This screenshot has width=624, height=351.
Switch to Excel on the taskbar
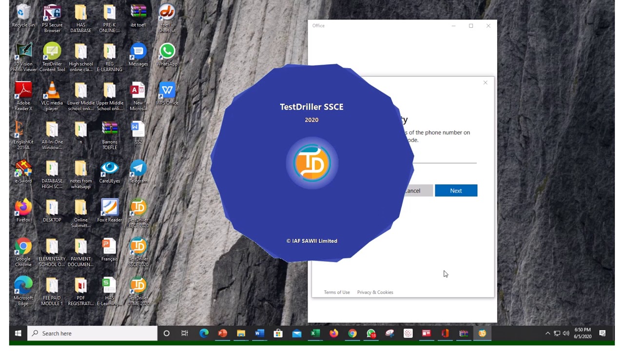[x=315, y=333]
